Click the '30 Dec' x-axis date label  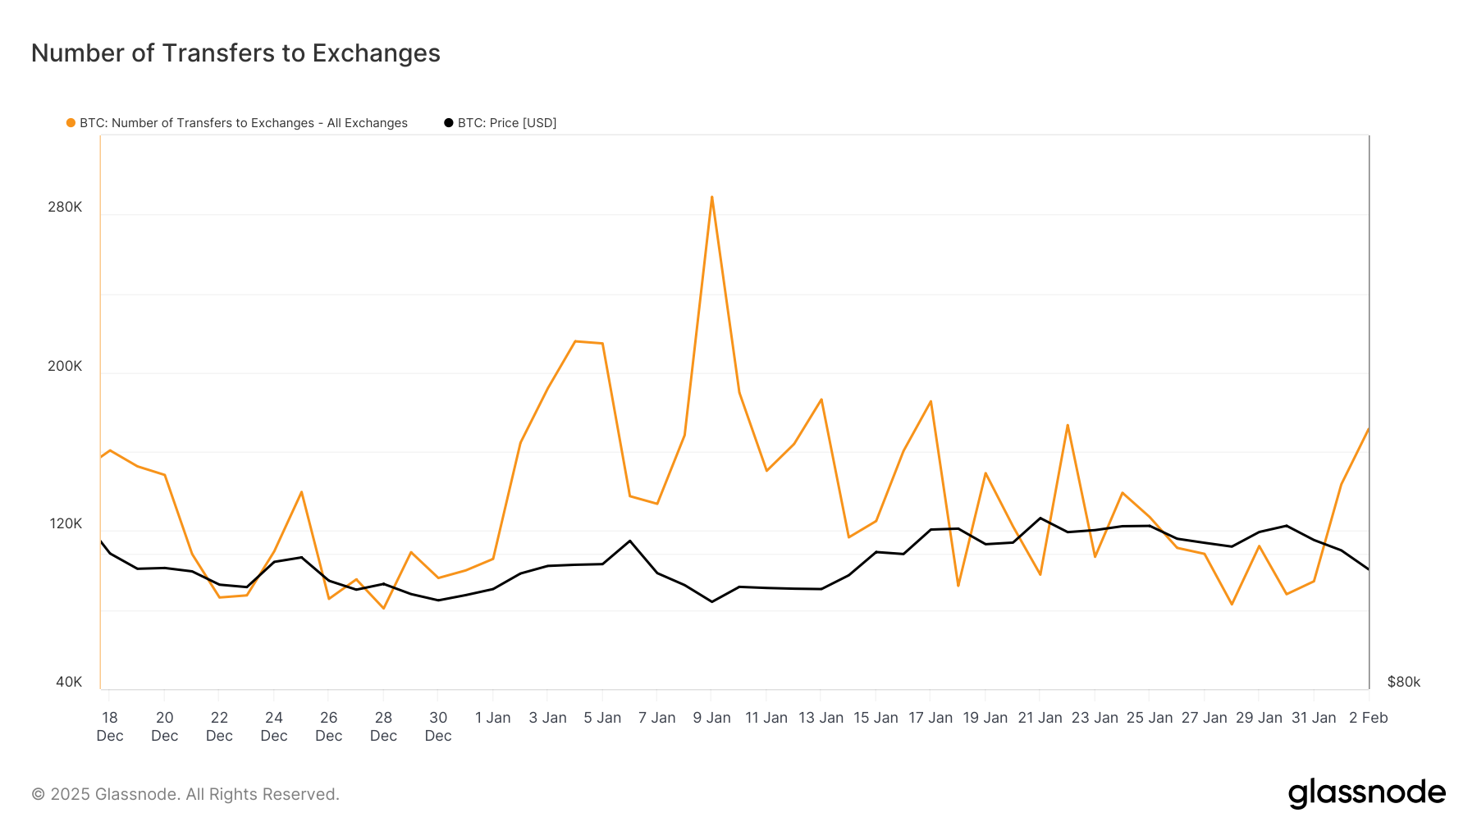point(438,727)
